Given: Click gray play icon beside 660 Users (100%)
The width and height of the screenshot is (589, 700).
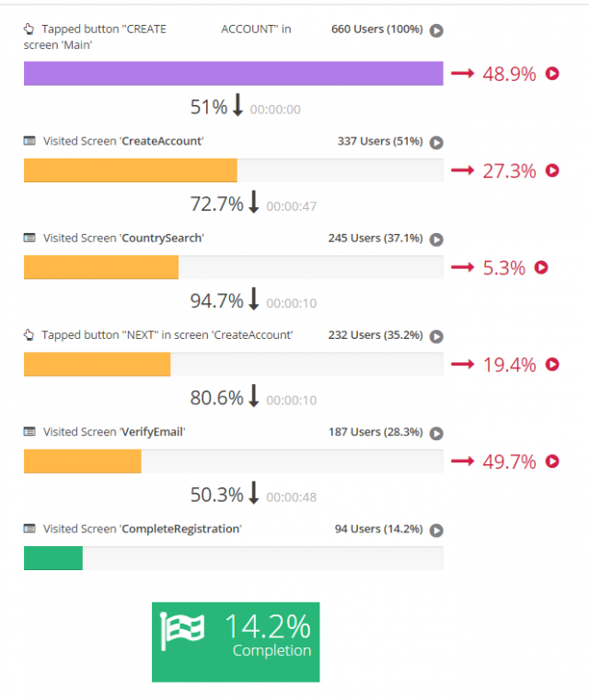Looking at the screenshot, I should coord(437,30).
